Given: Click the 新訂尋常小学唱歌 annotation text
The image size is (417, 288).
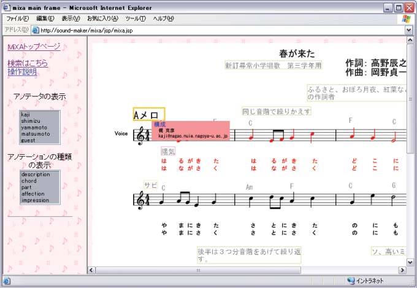Looking at the screenshot, I should pyautogui.click(x=273, y=65).
